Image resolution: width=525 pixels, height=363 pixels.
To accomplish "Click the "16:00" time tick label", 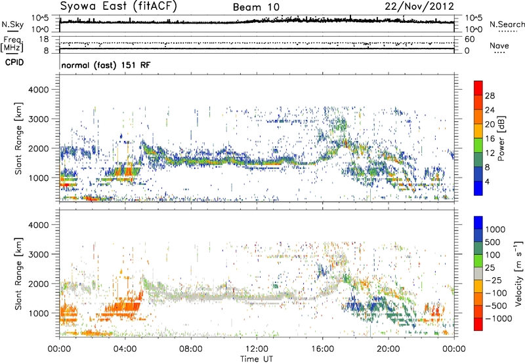I will coord(322,349).
